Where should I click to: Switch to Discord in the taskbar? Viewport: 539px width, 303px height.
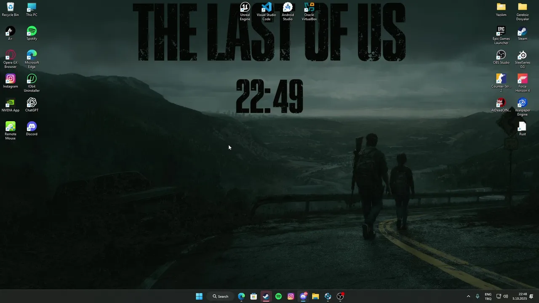(303, 296)
